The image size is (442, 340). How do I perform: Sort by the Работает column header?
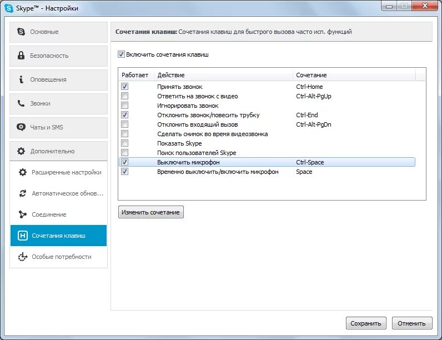click(x=137, y=75)
